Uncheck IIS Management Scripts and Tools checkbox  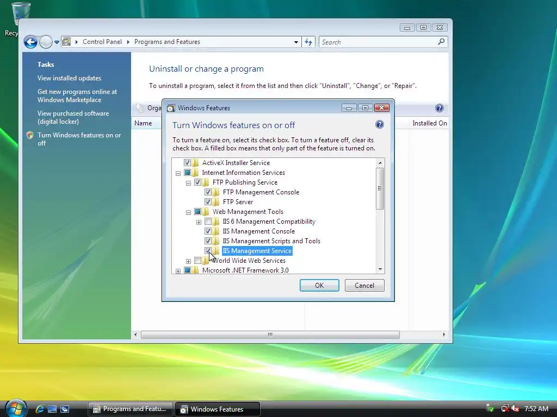pyautogui.click(x=208, y=241)
